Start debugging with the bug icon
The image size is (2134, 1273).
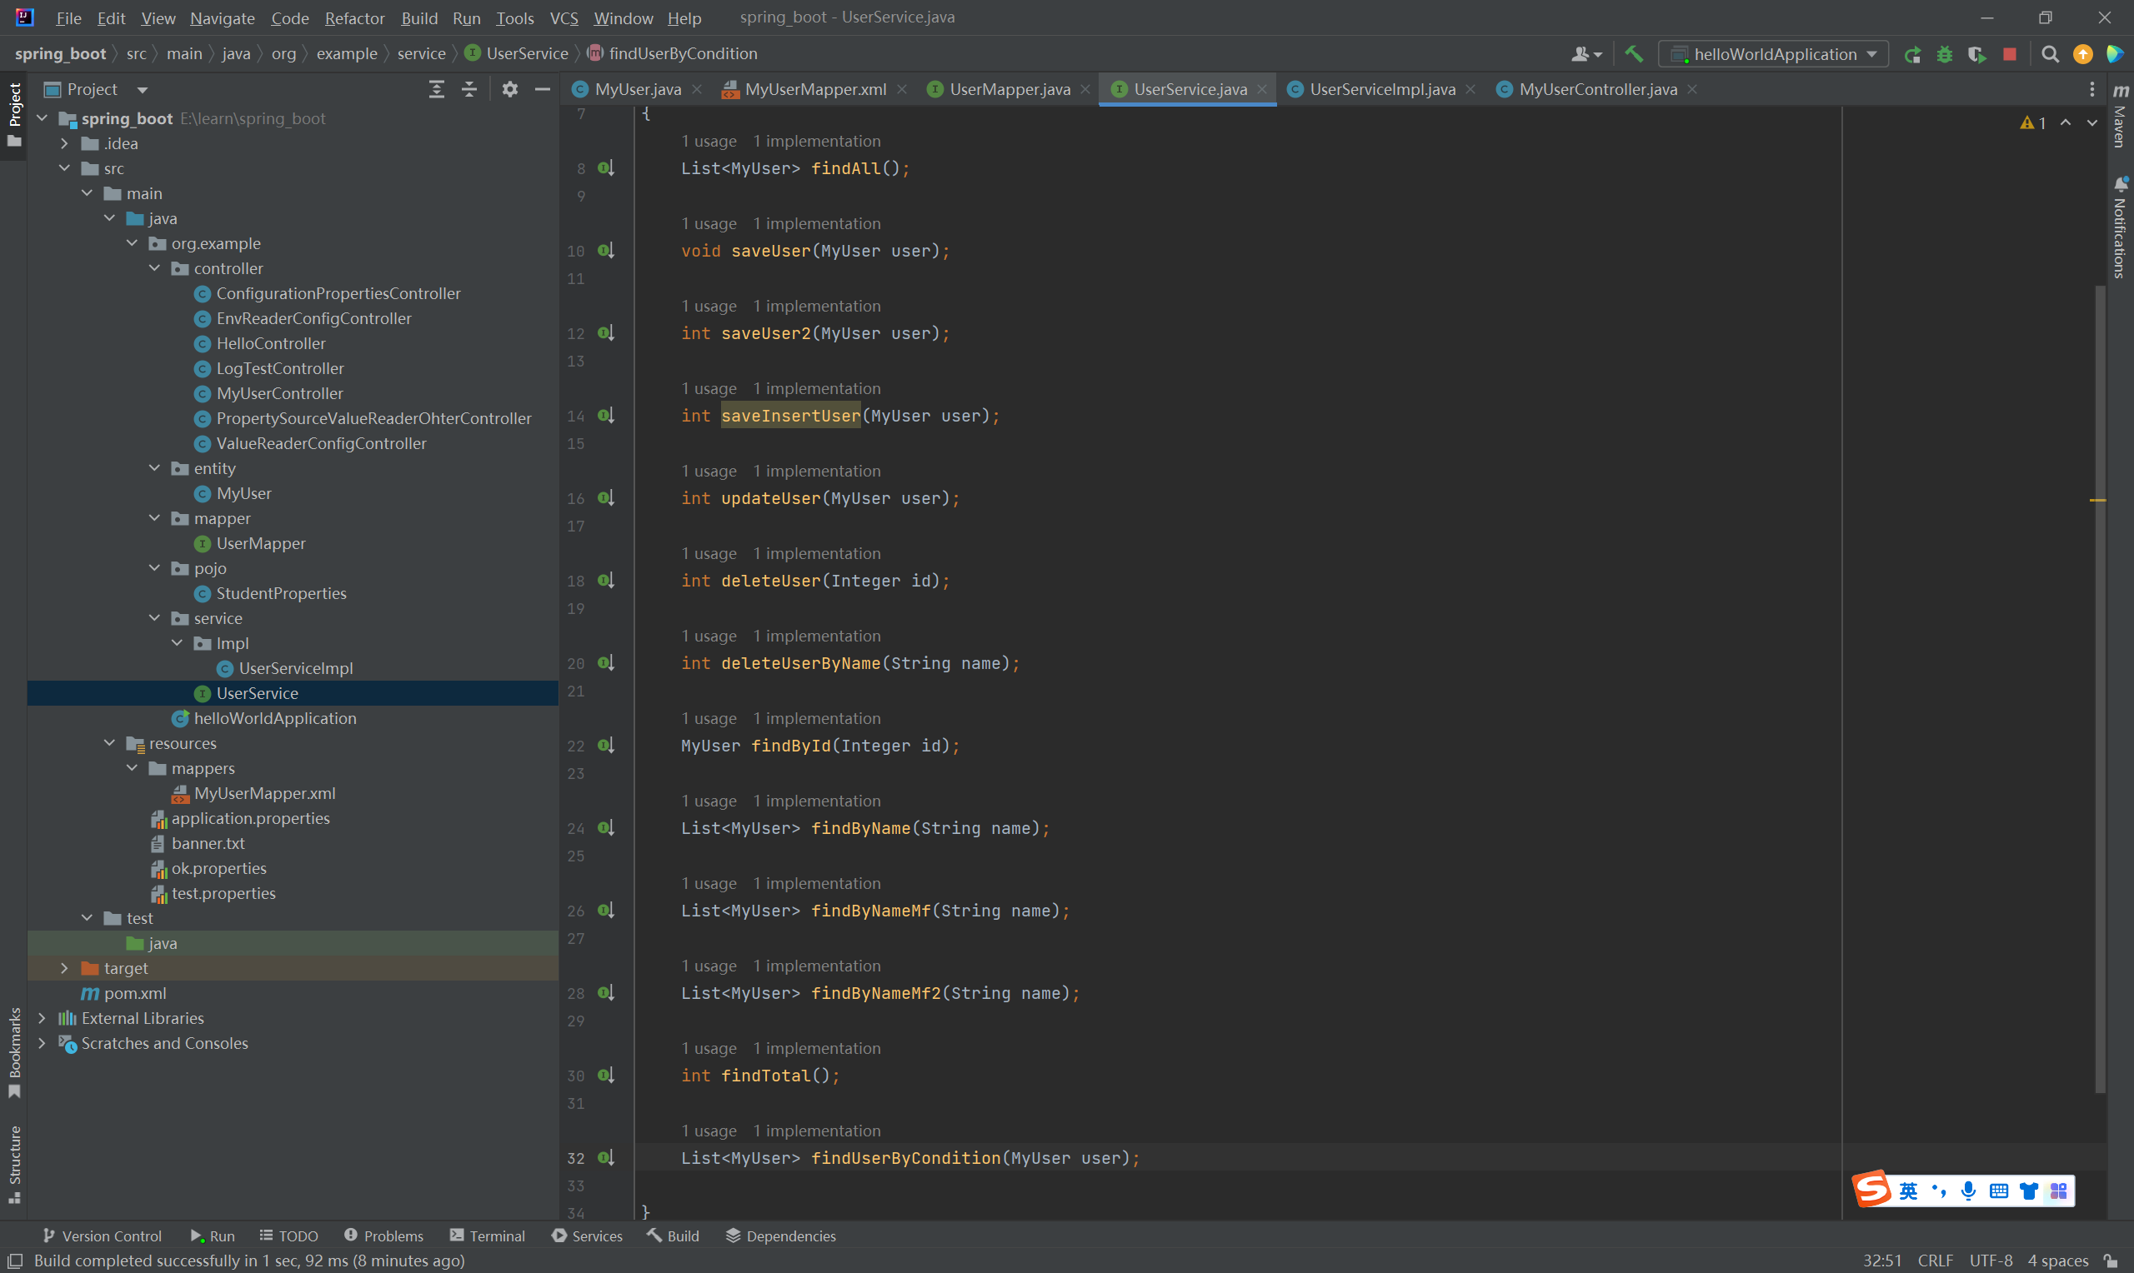(x=1945, y=54)
